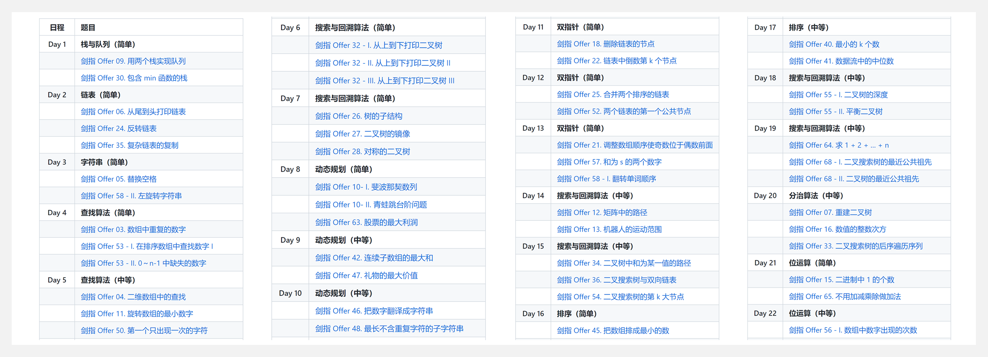Click 剑指 Offer 24. 反转链表 link
Image resolution: width=988 pixels, height=357 pixels.
[x=119, y=129]
